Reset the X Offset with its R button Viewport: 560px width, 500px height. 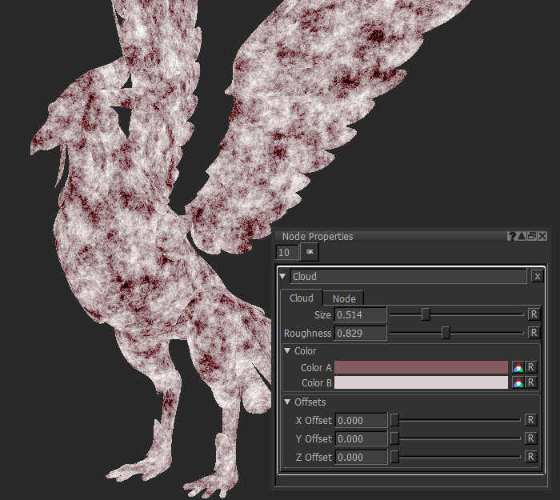coord(530,420)
